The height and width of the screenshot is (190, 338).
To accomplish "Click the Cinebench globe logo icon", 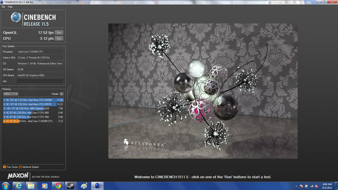I will pyautogui.click(x=16, y=17).
